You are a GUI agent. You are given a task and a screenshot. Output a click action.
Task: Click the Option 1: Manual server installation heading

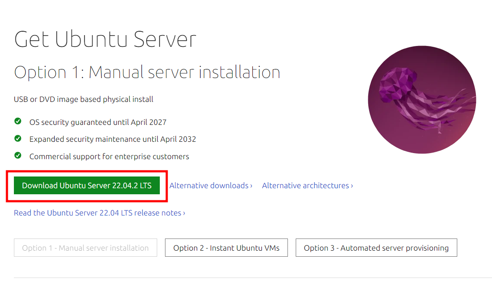(147, 72)
